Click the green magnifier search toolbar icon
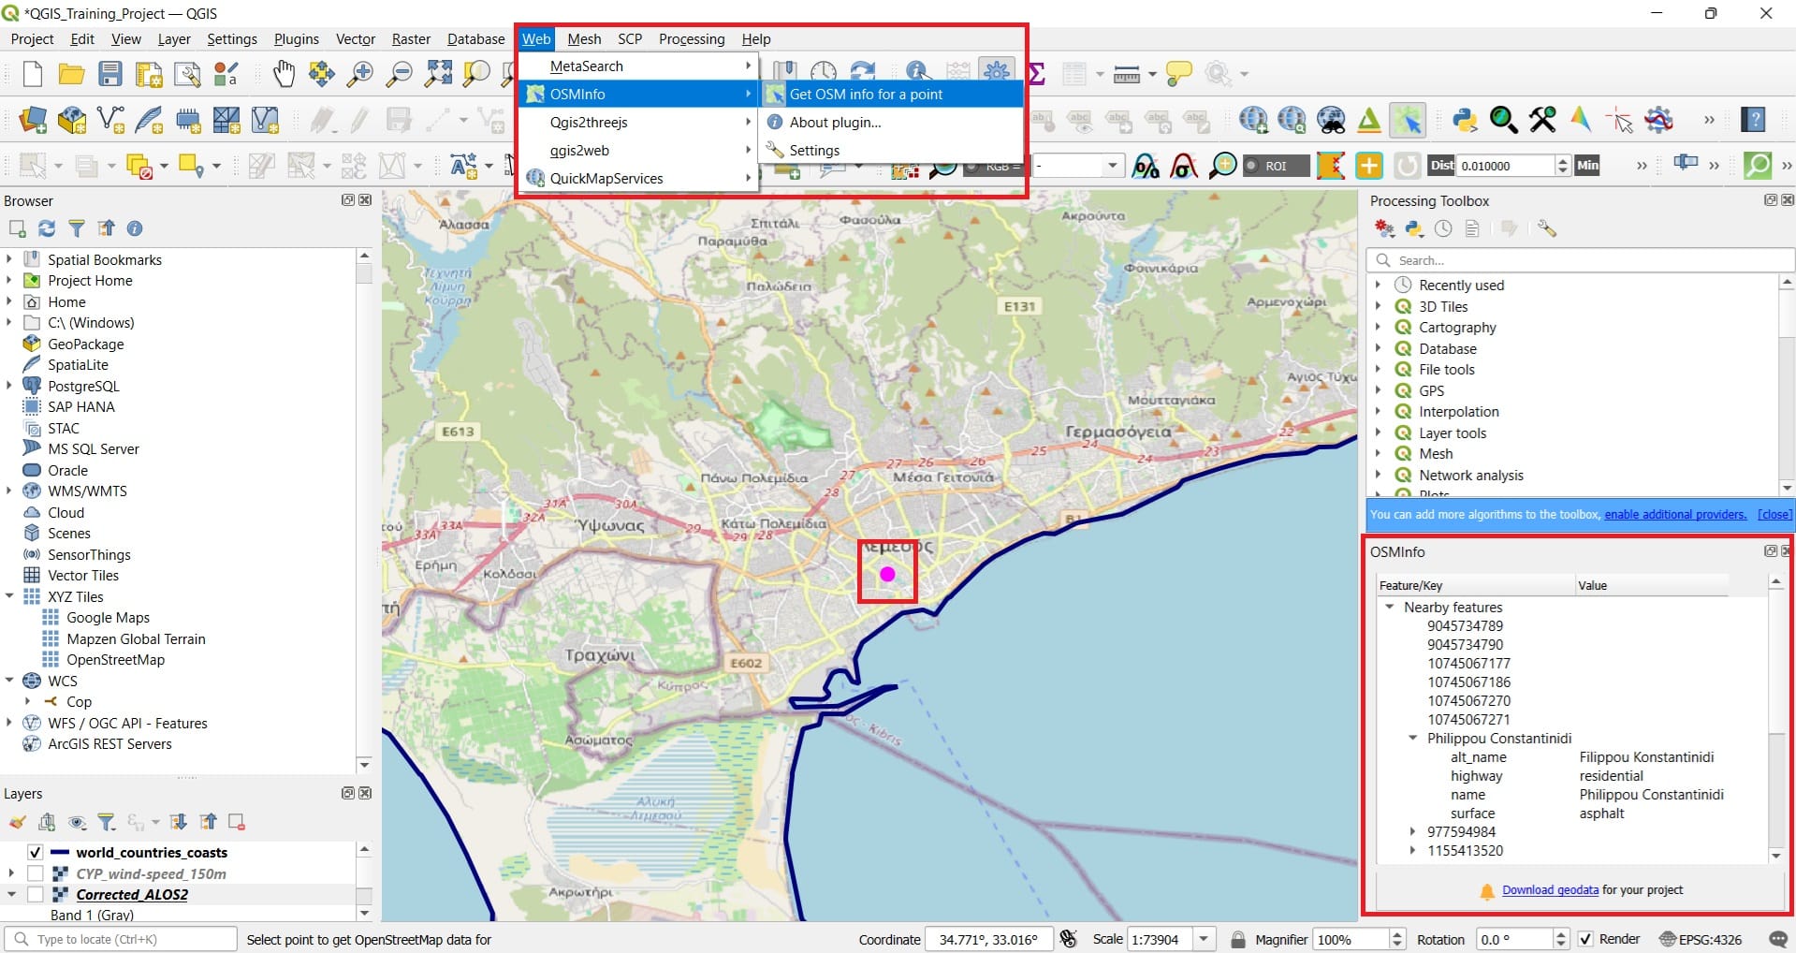Screen dimensions: 1796x953 [1758, 166]
